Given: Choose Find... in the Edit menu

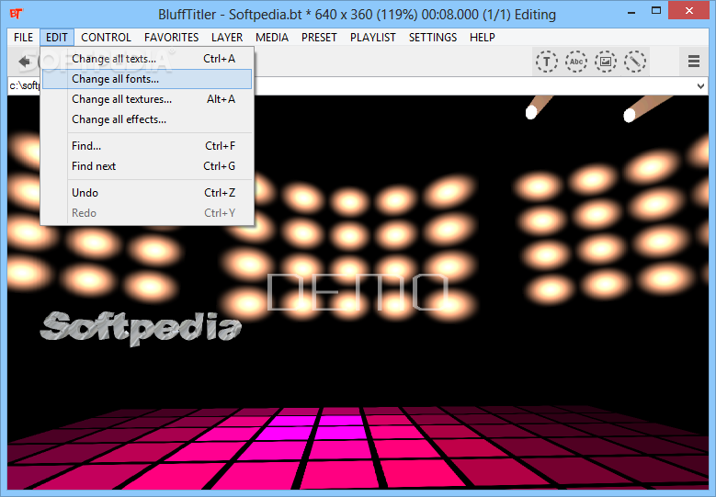Looking at the screenshot, I should click(146, 146).
